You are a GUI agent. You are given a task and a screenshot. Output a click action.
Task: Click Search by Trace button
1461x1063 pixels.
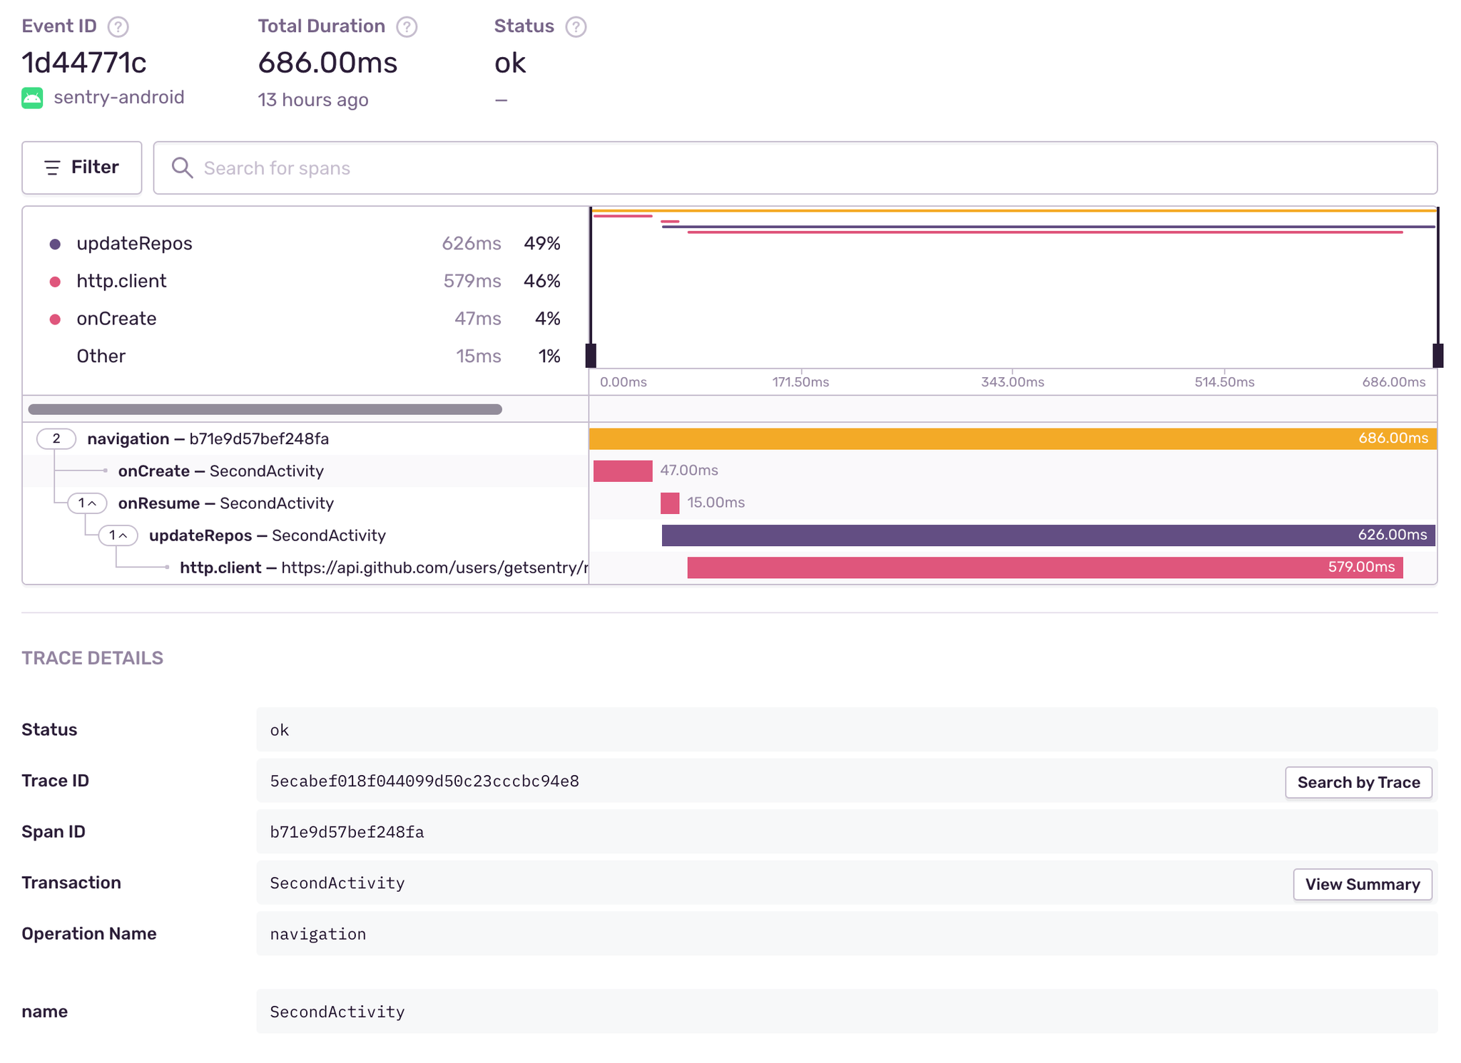(1358, 782)
